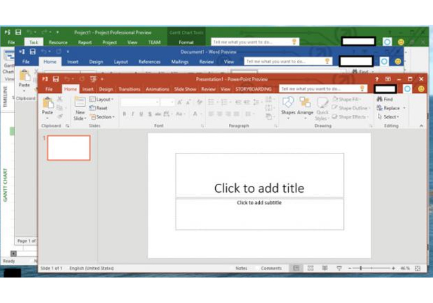Click the Paste icon in PowerPoint
Viewport: 433px width, 303px height.
[48, 103]
